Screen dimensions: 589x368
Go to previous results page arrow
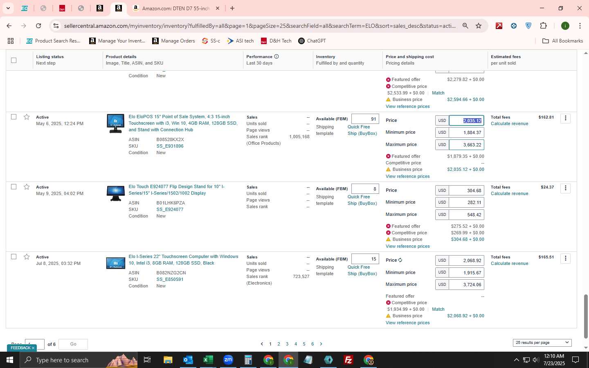(x=262, y=344)
